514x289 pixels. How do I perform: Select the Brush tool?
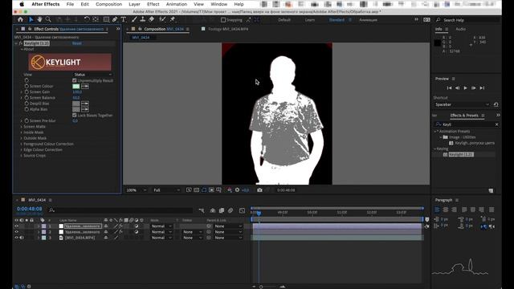tap(134, 19)
